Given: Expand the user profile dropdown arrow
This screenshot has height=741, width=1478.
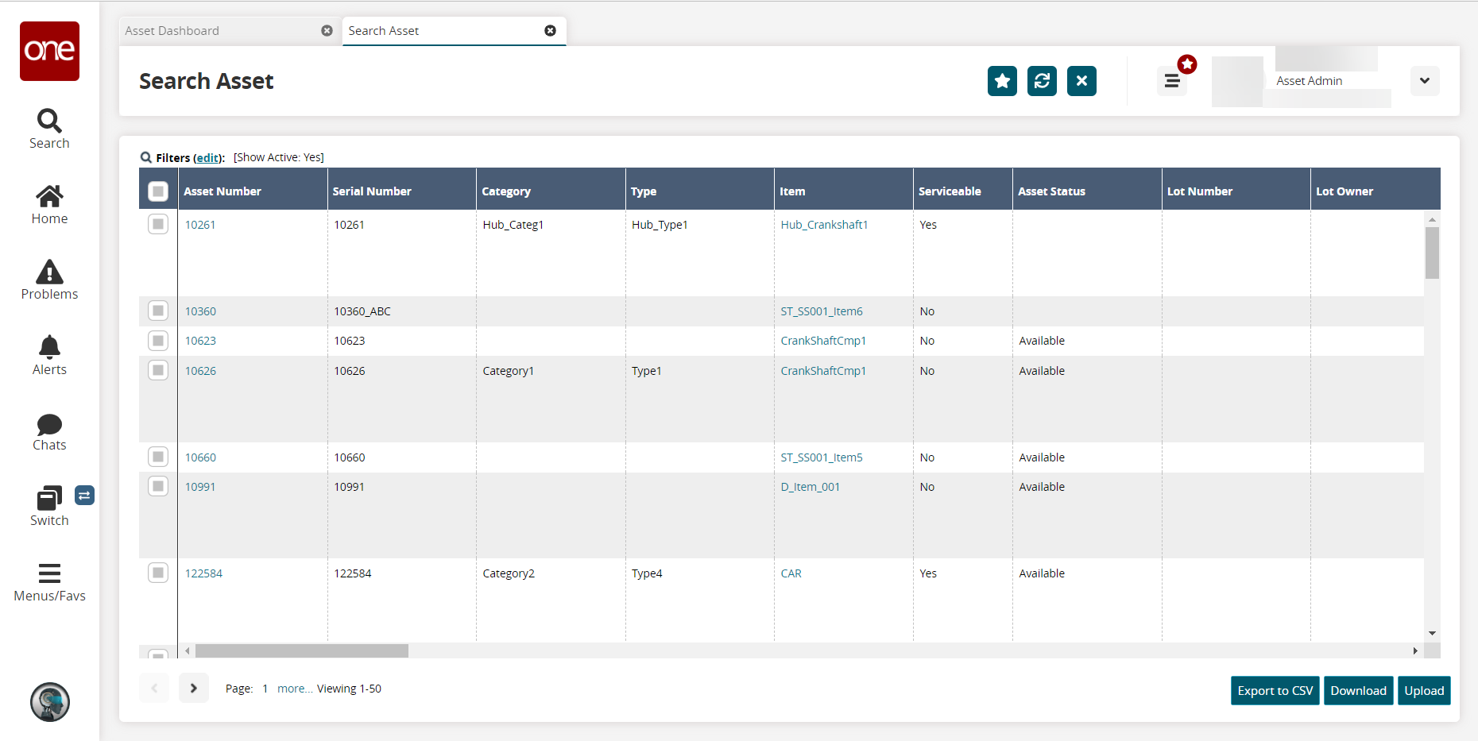Looking at the screenshot, I should click(x=1424, y=81).
